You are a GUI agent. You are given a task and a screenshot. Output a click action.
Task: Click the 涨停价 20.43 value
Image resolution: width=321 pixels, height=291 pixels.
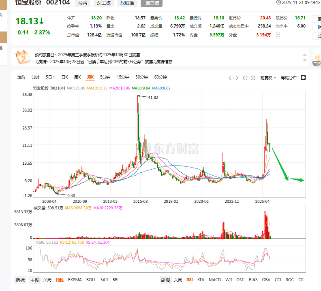(265, 18)
